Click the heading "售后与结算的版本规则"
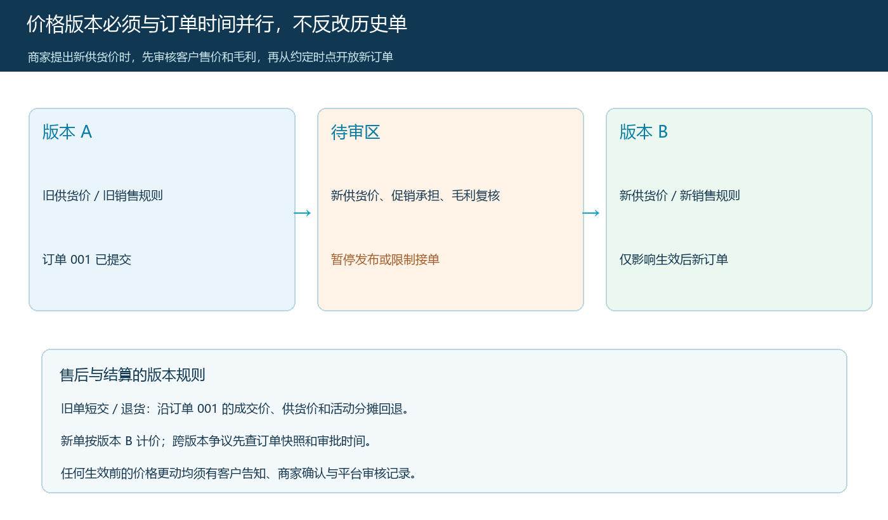 (x=133, y=375)
